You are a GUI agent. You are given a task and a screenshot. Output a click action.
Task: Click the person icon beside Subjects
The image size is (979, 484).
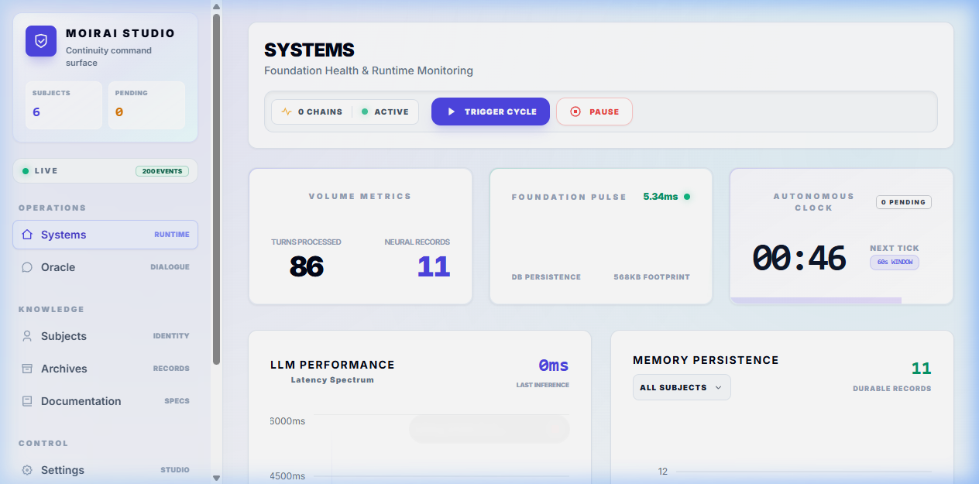[x=27, y=336]
